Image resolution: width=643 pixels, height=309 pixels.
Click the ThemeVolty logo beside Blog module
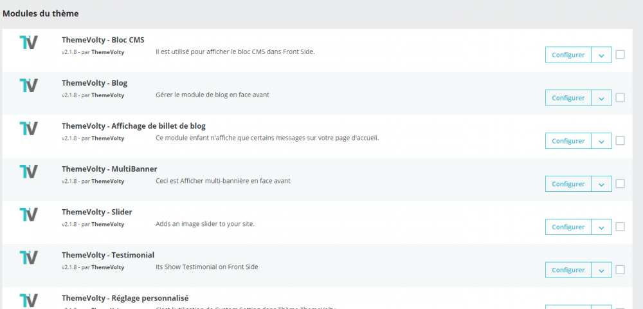coord(29,86)
